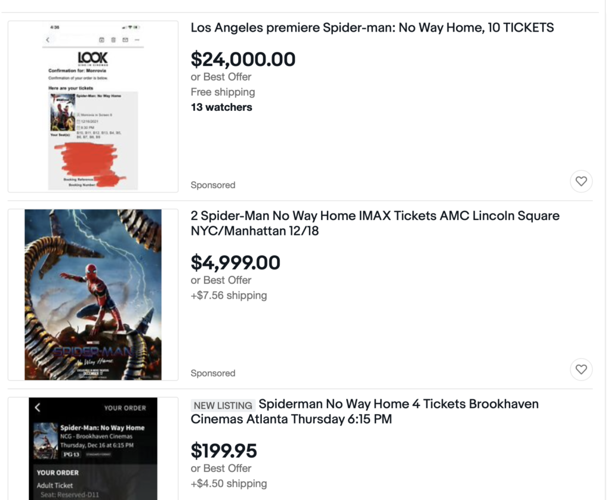Open Spider-Man poster thumbnail with Doc Ock arms
The image size is (611, 500).
point(92,294)
